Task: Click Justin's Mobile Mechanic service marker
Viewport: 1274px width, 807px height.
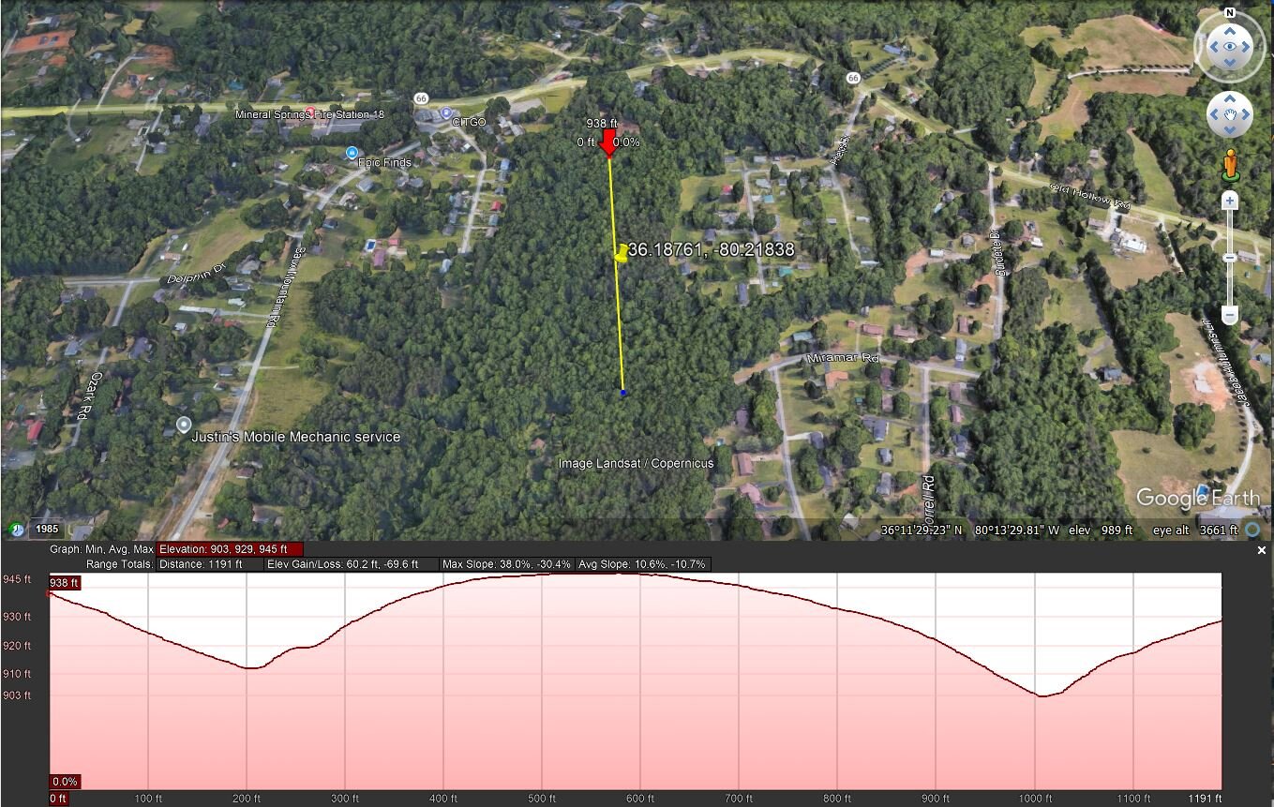Action: coord(184,426)
